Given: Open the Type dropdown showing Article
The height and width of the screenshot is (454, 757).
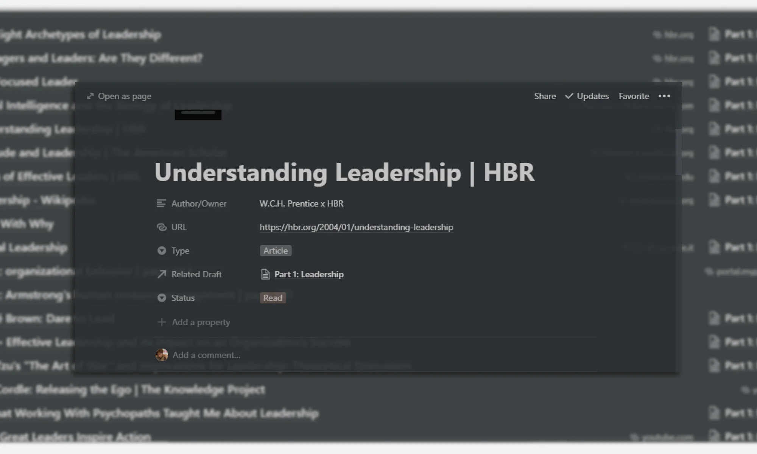Looking at the screenshot, I should pos(276,251).
